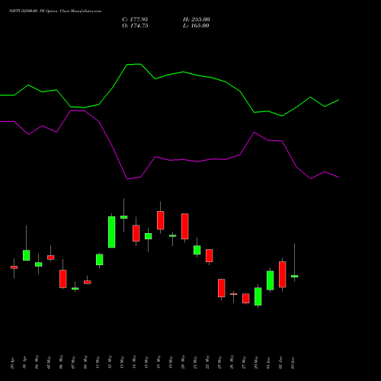381x381 pixels.
Task: Select the low value "L: 165.00"
Action: [x=196, y=26]
